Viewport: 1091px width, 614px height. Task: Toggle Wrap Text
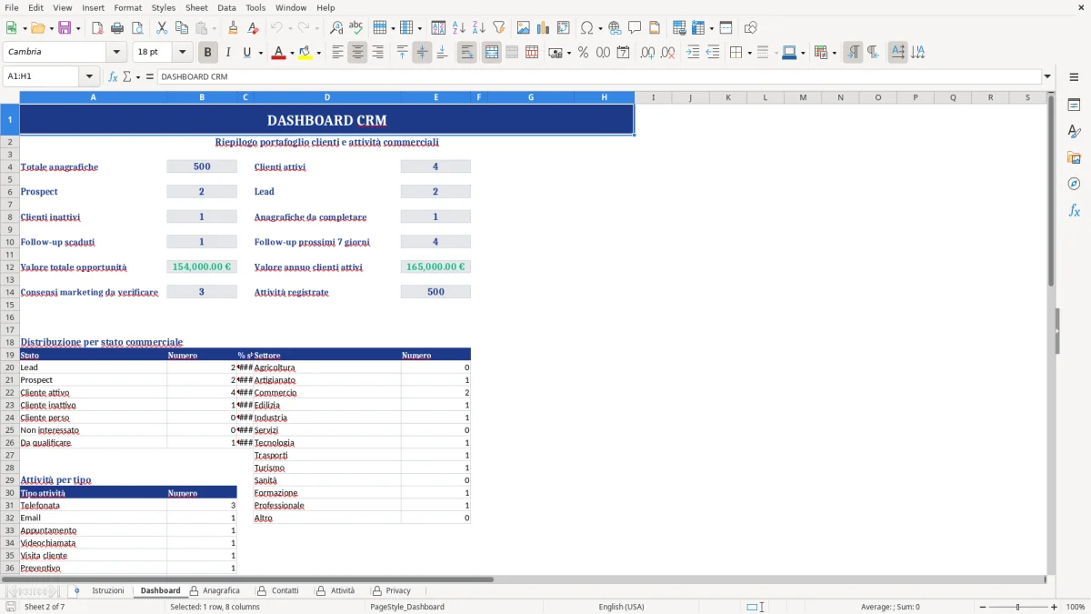(x=466, y=53)
